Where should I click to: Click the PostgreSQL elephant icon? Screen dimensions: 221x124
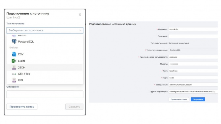point(14,42)
